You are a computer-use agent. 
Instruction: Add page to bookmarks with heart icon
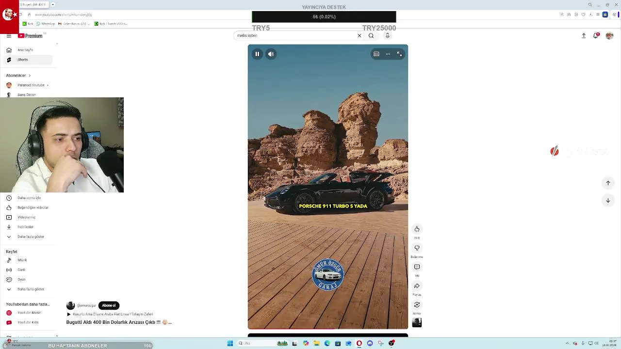[584, 15]
